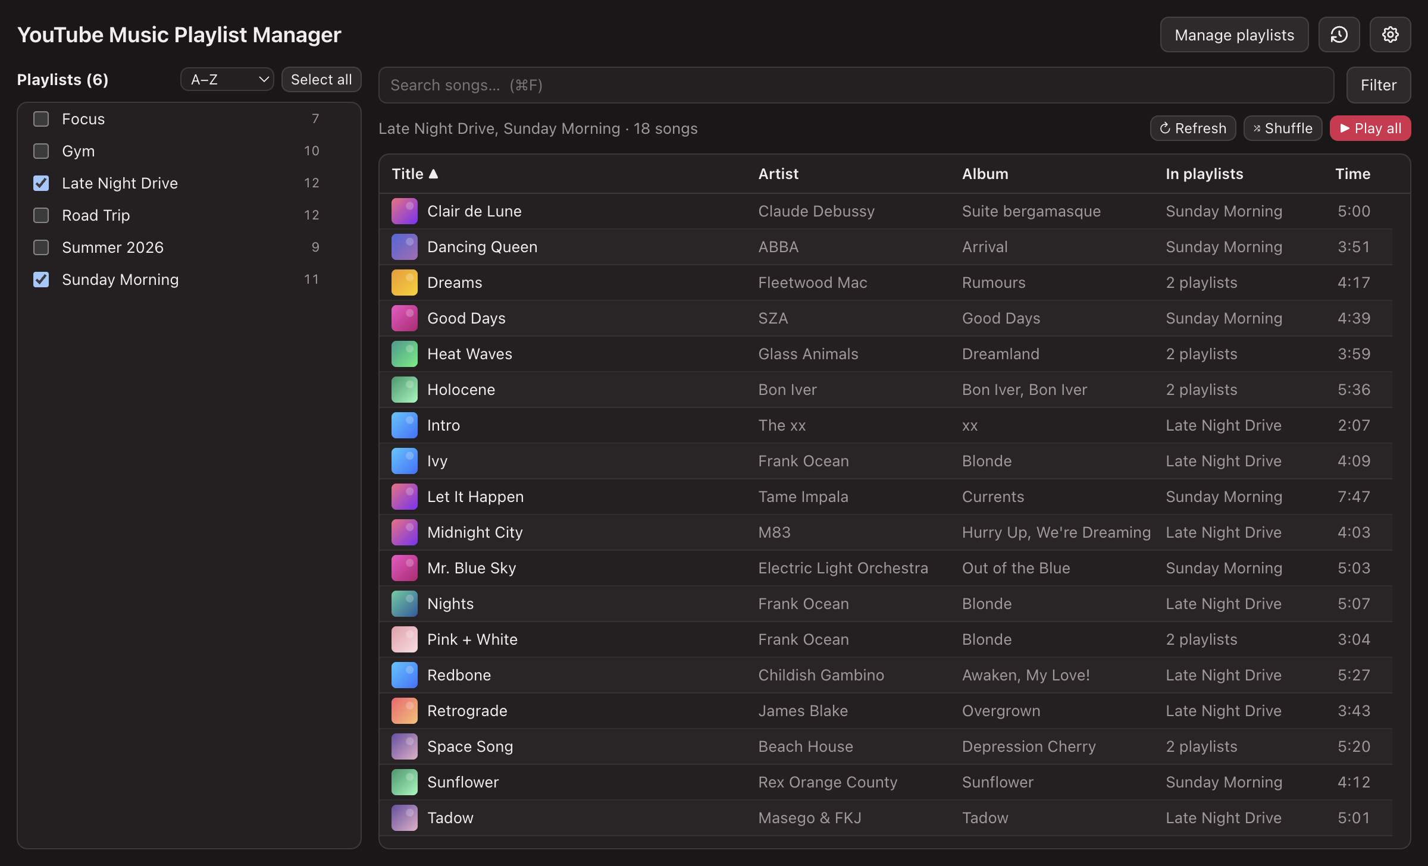Click the Tadow album art icon
This screenshot has width=1428, height=866.
pyautogui.click(x=405, y=818)
